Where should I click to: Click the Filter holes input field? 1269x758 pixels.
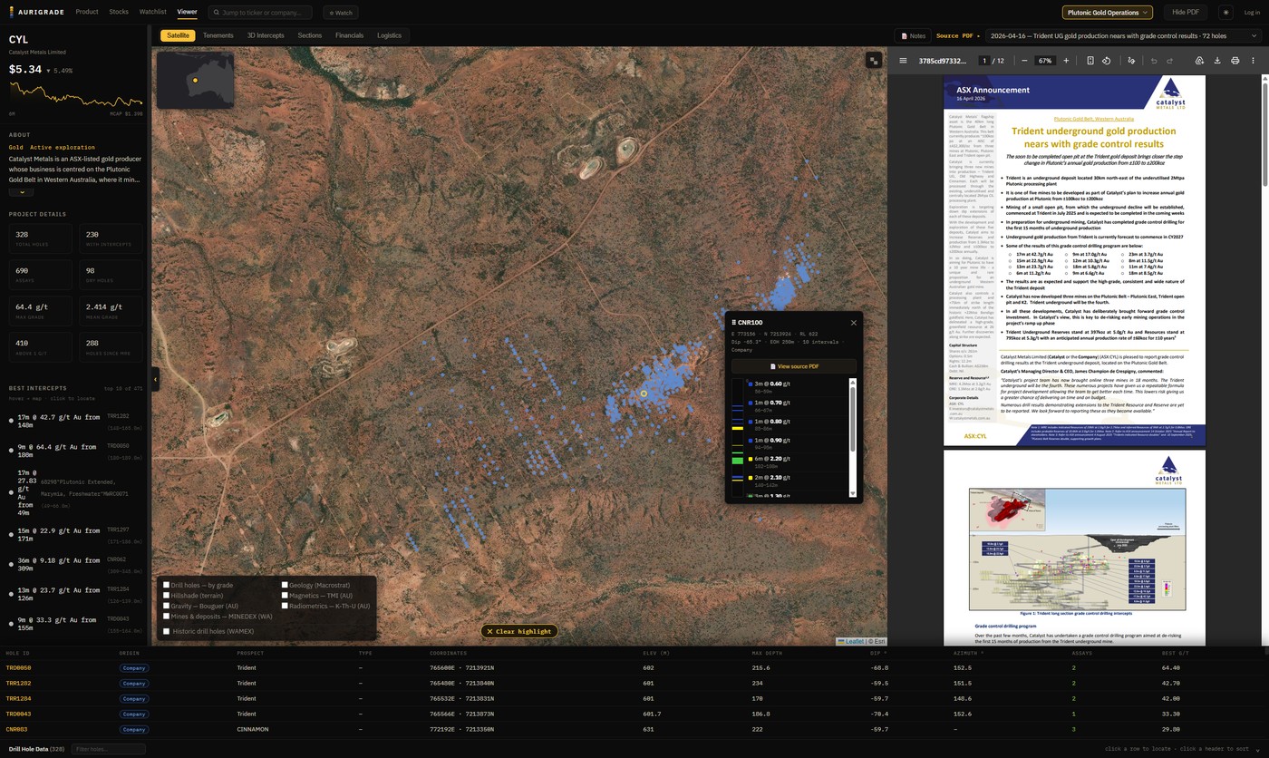coord(109,749)
